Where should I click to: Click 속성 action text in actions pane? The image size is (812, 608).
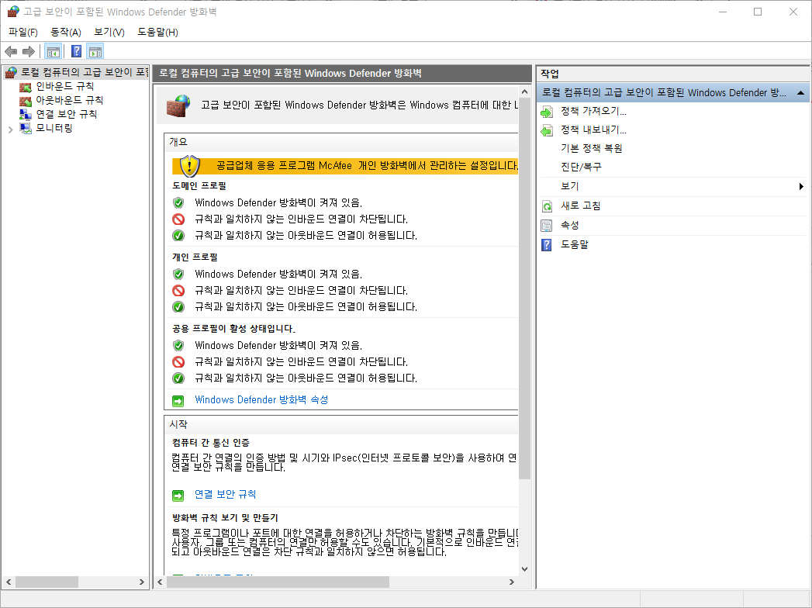tap(570, 225)
